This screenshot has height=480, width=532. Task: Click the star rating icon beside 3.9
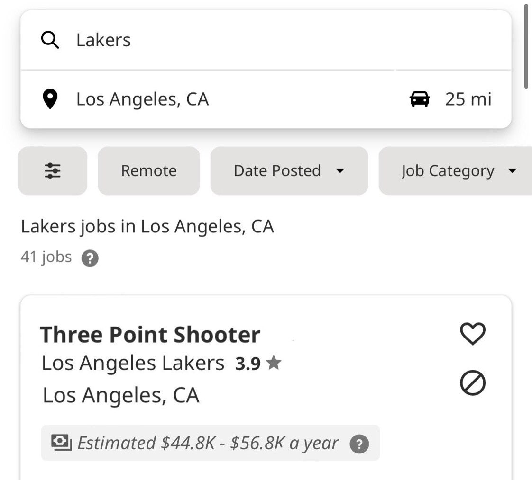click(x=274, y=363)
